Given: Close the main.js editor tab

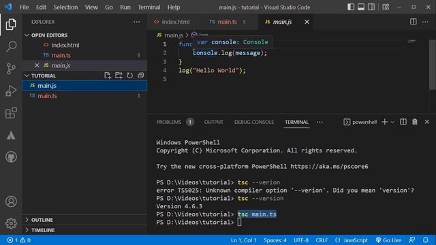Looking at the screenshot, I should [x=307, y=22].
